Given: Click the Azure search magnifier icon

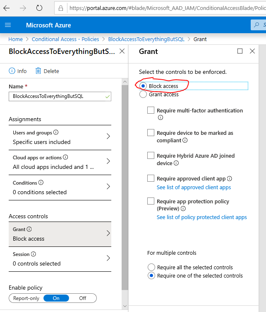Looking at the screenshot, I should pos(257,25).
